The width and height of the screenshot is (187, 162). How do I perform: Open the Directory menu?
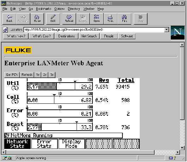(74, 9)
